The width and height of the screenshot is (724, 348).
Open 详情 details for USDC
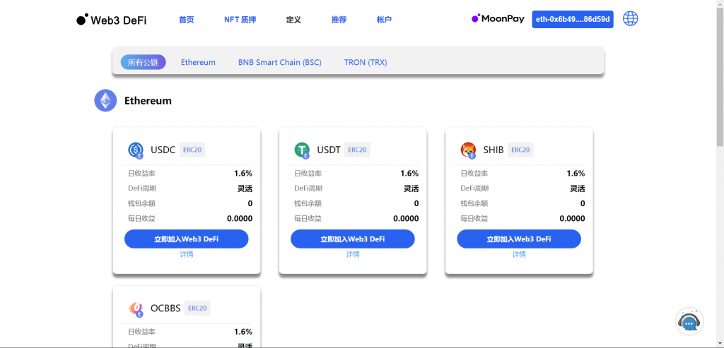[187, 254]
